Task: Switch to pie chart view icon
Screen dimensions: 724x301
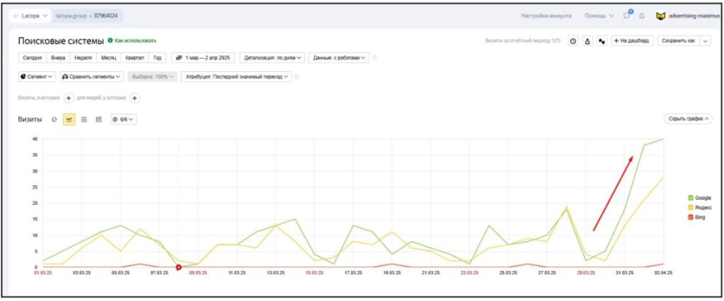Action: 55,119
